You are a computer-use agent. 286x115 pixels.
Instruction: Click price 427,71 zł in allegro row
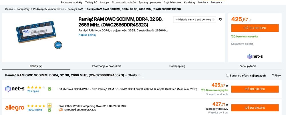pos(220,104)
